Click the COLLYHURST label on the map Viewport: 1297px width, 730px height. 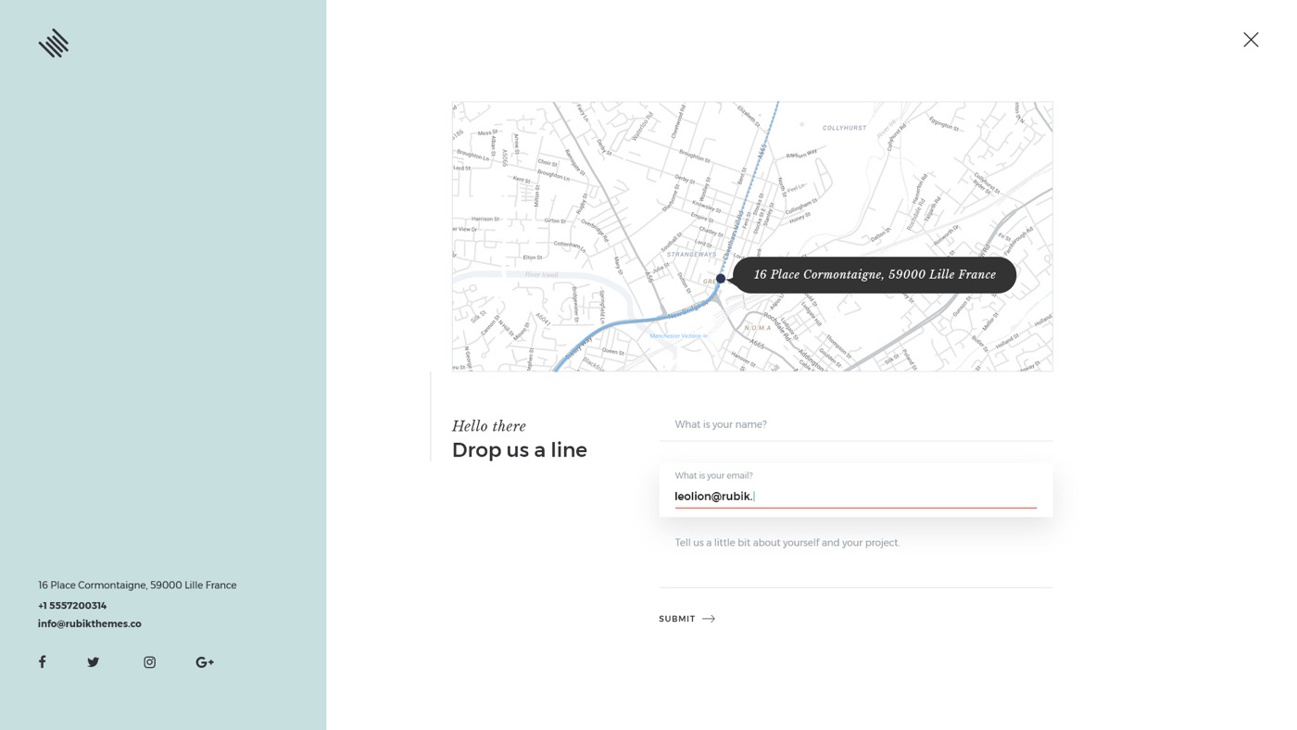coord(844,128)
